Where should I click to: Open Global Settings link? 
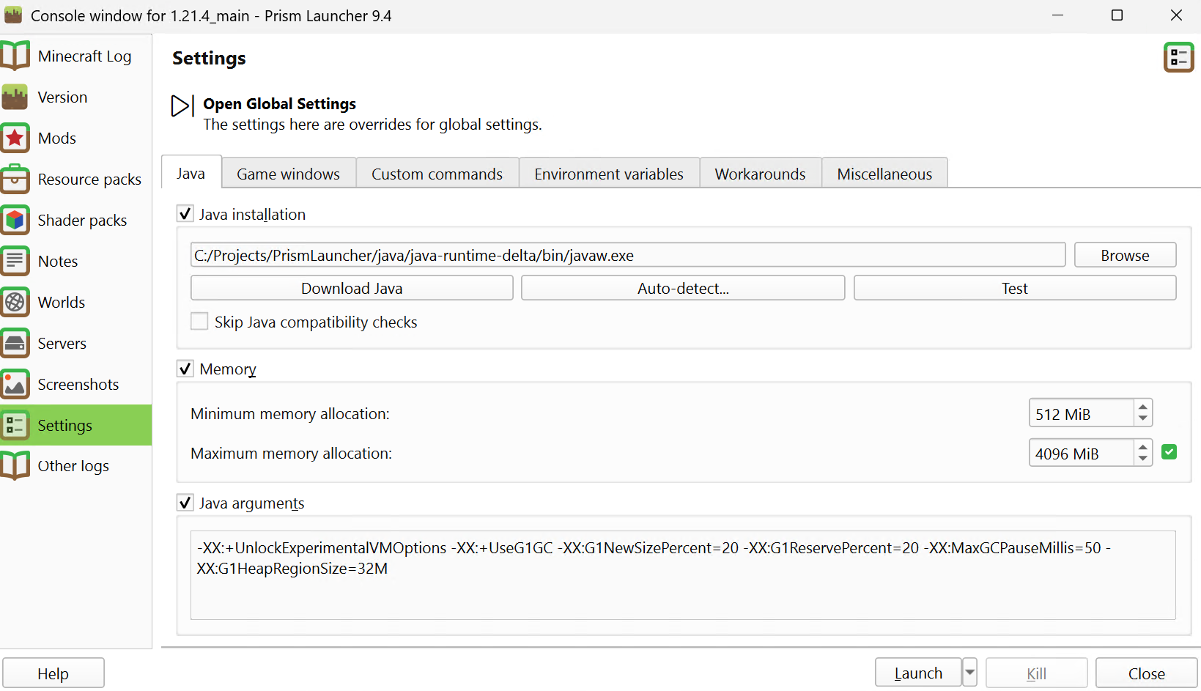279,103
